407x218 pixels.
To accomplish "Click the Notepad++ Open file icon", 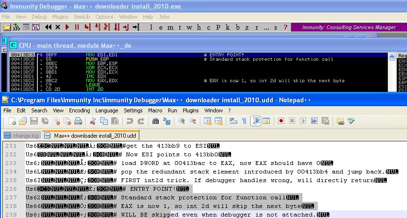I will point(23,121).
